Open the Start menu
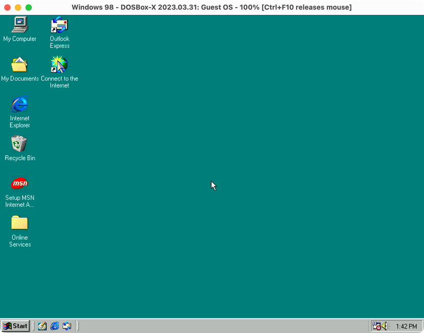This screenshot has width=424, height=333. (15, 326)
